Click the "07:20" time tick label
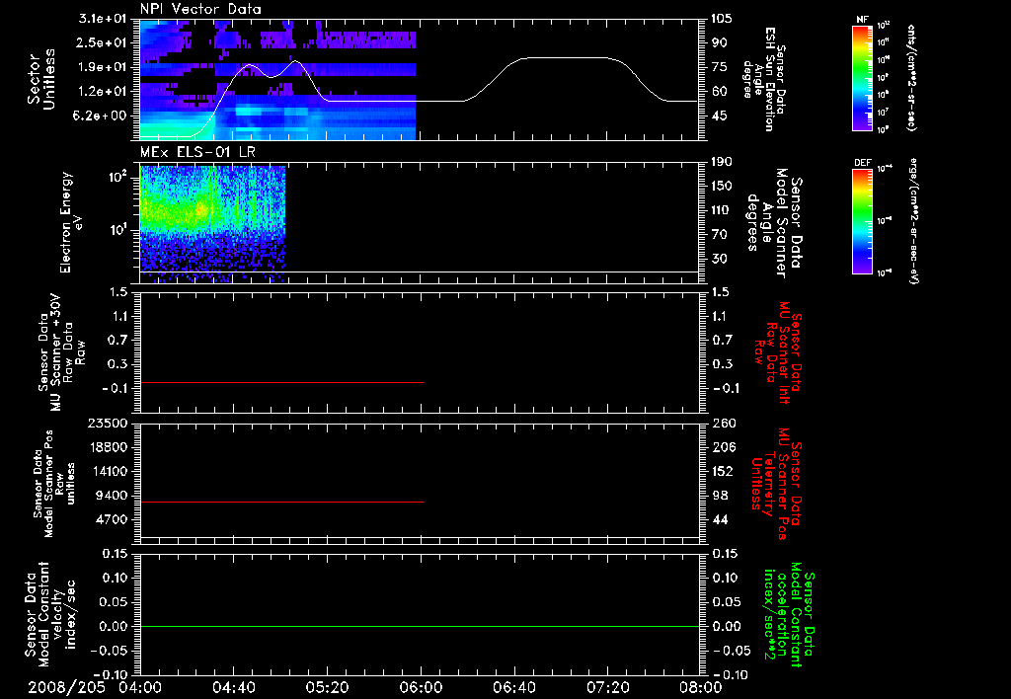This screenshot has width=1011, height=699. 607,687
